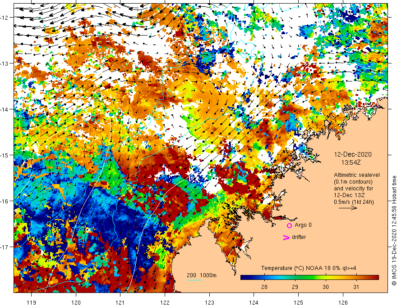Click the date text 12-Dec-2020
The width and height of the screenshot is (397, 306).
[353, 154]
